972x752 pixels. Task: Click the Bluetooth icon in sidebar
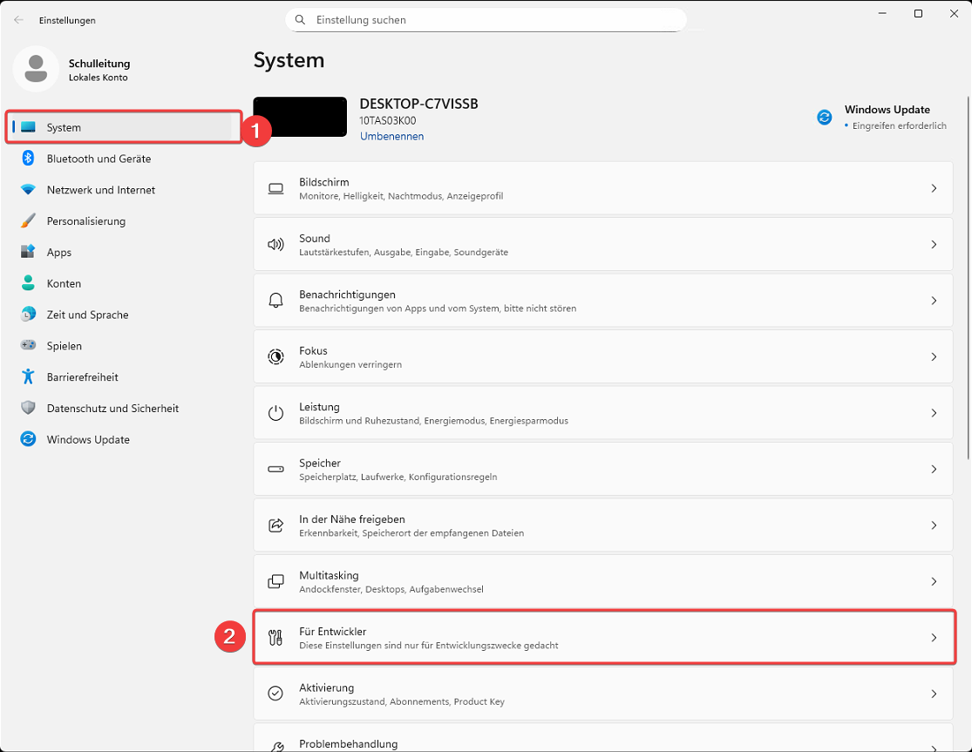[28, 159]
